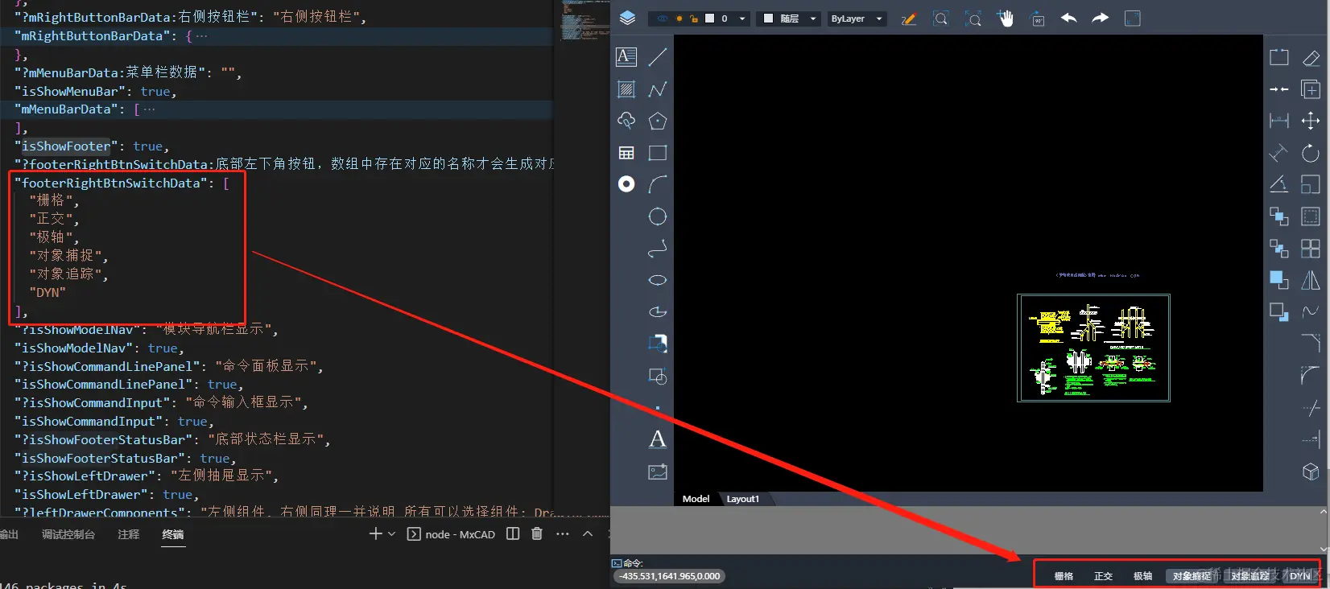1330x589 pixels.
Task: Select the angular dimension tool
Action: click(1278, 184)
